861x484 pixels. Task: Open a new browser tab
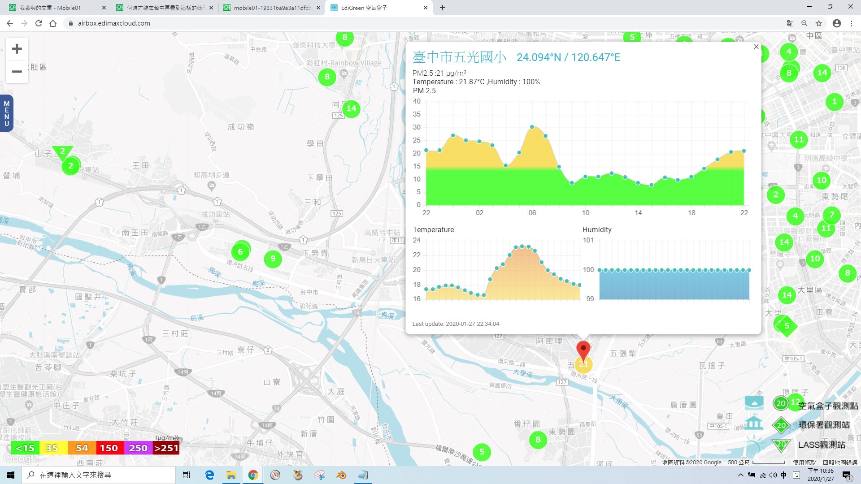pyautogui.click(x=443, y=8)
